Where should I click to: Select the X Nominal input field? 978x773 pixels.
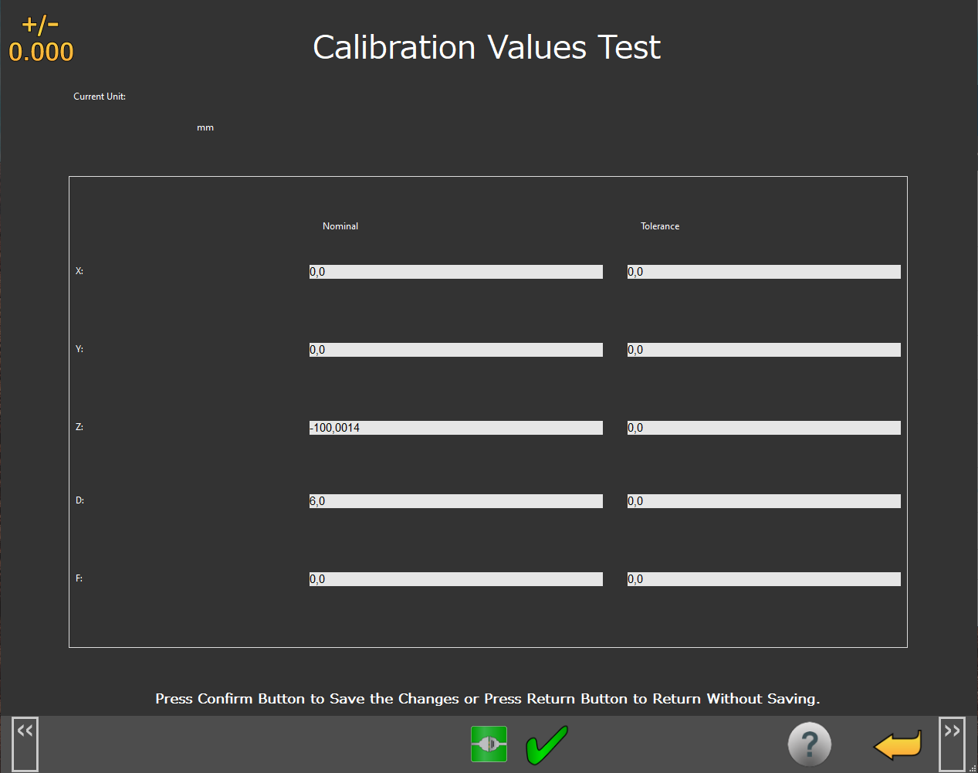tap(455, 272)
